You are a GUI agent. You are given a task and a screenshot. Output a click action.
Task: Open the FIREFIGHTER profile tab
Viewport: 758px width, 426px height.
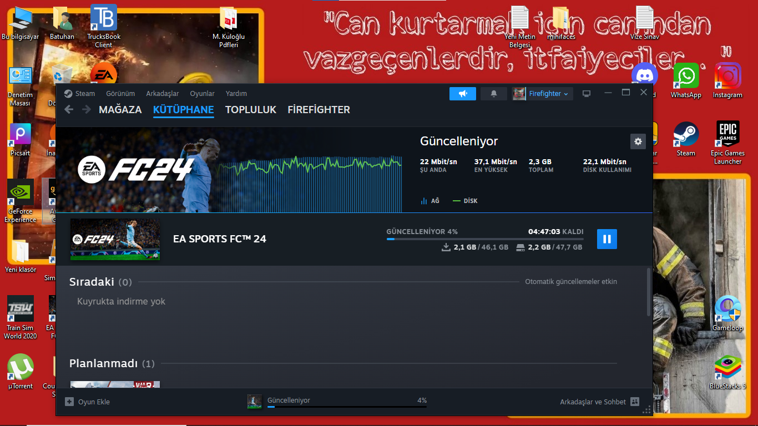319,110
